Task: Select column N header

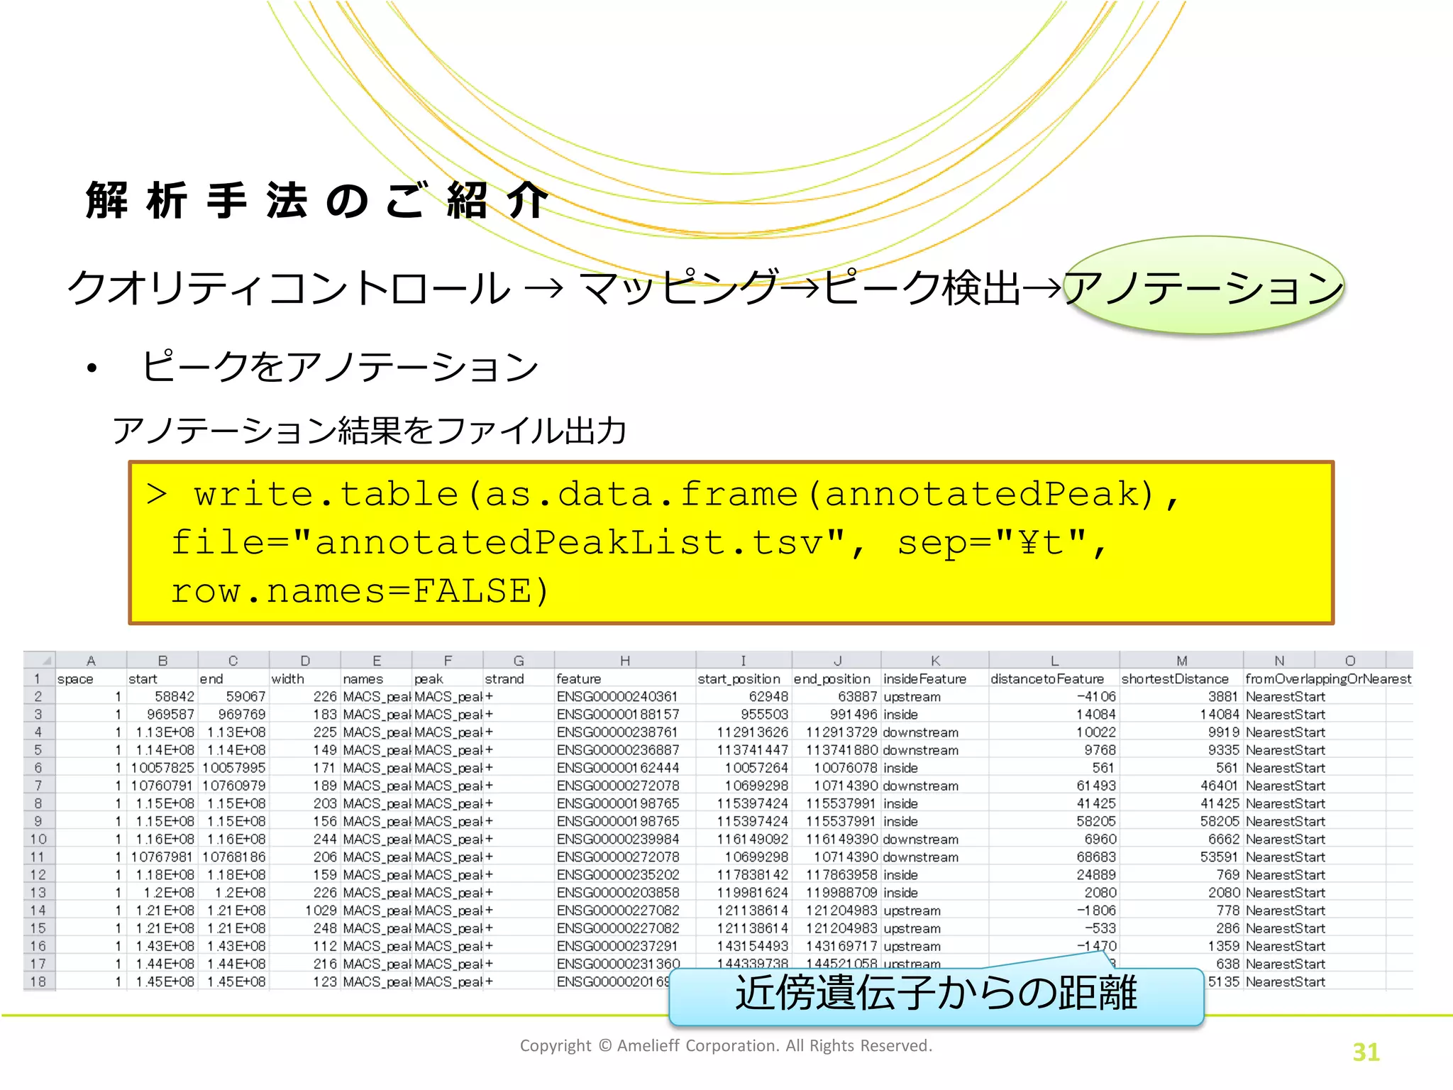Action: 1279,660
